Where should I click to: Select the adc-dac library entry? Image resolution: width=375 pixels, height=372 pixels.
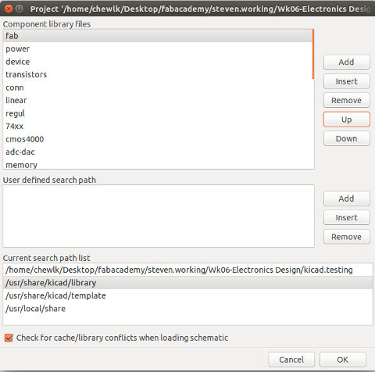(158, 152)
